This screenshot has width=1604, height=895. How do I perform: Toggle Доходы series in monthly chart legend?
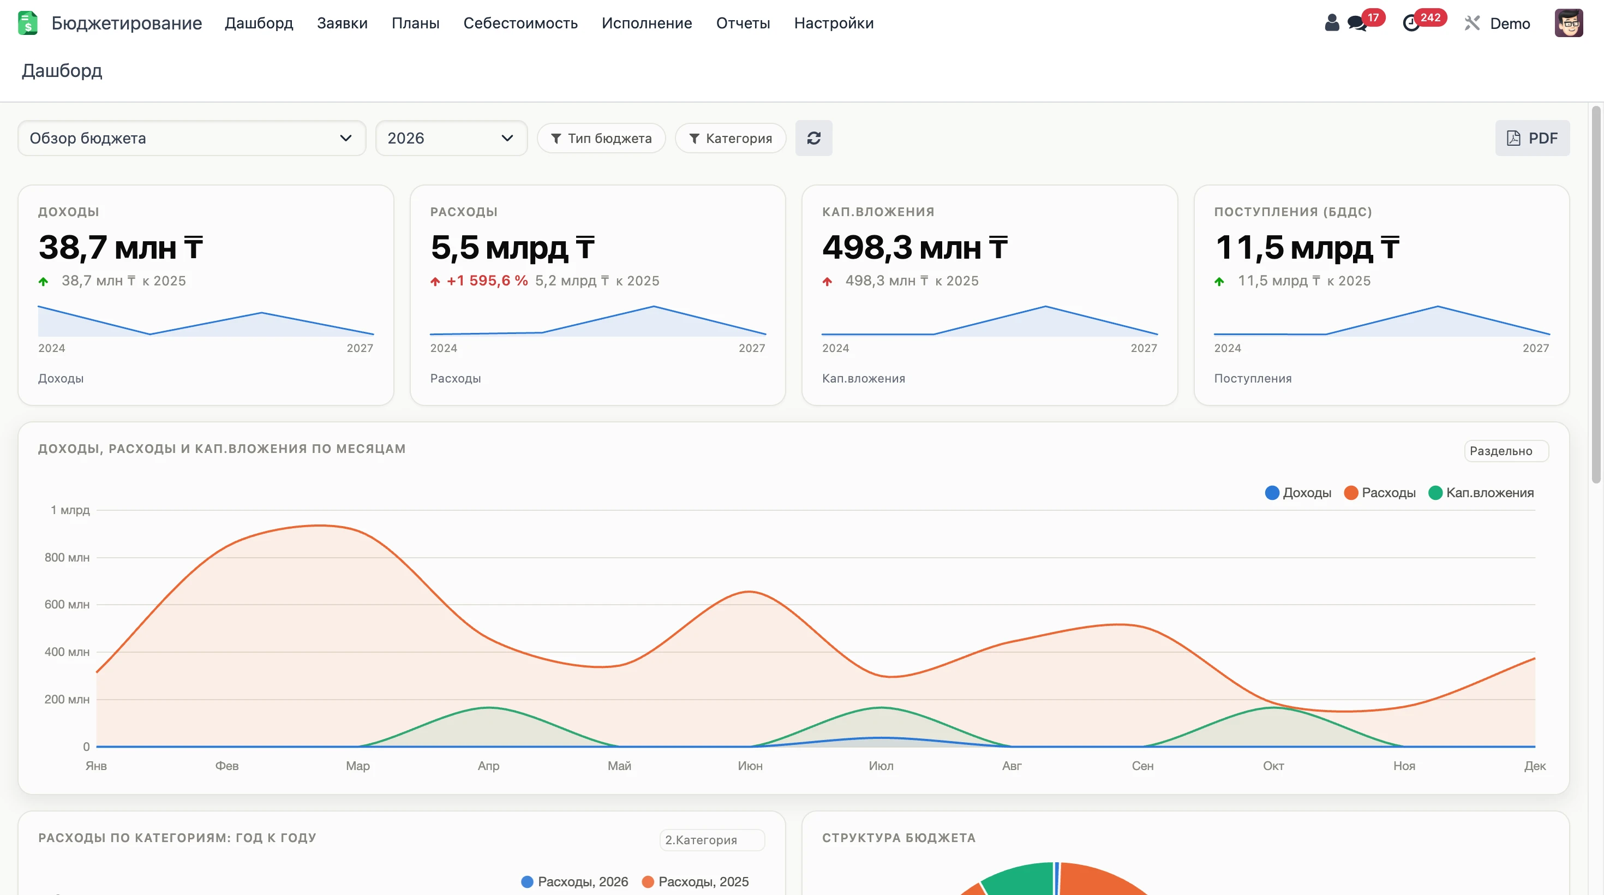[x=1297, y=492]
